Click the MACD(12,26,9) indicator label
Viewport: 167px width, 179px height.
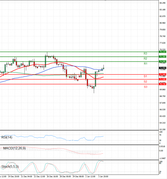point(14,148)
